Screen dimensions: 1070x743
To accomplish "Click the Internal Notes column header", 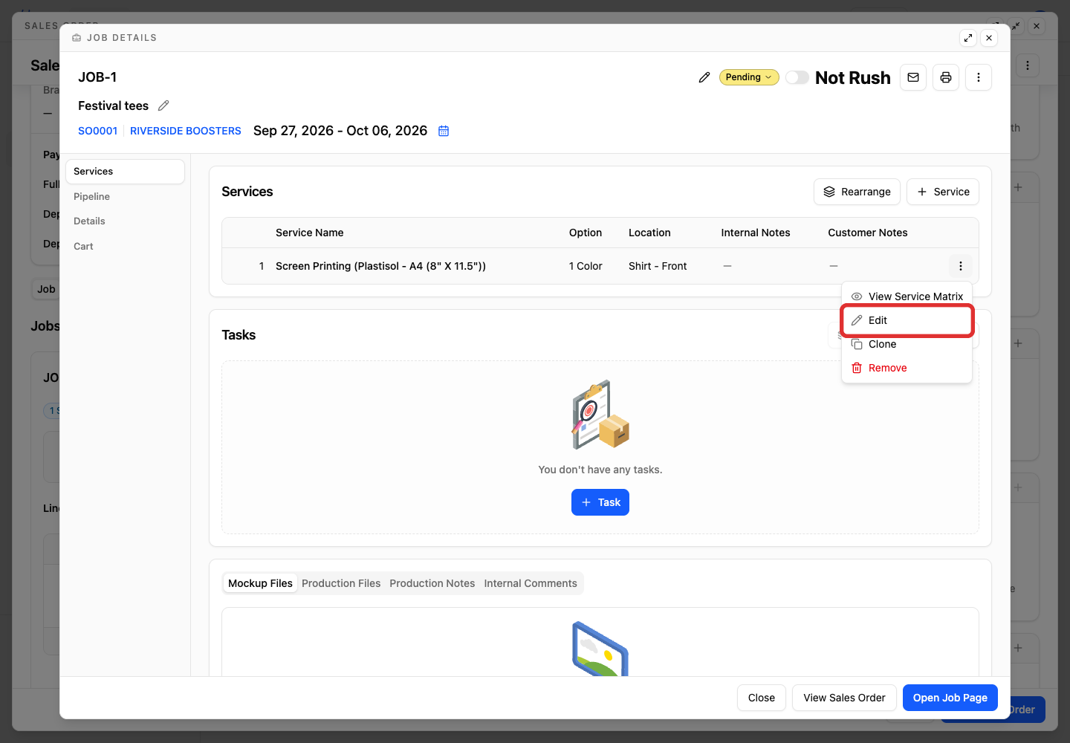I will [756, 233].
